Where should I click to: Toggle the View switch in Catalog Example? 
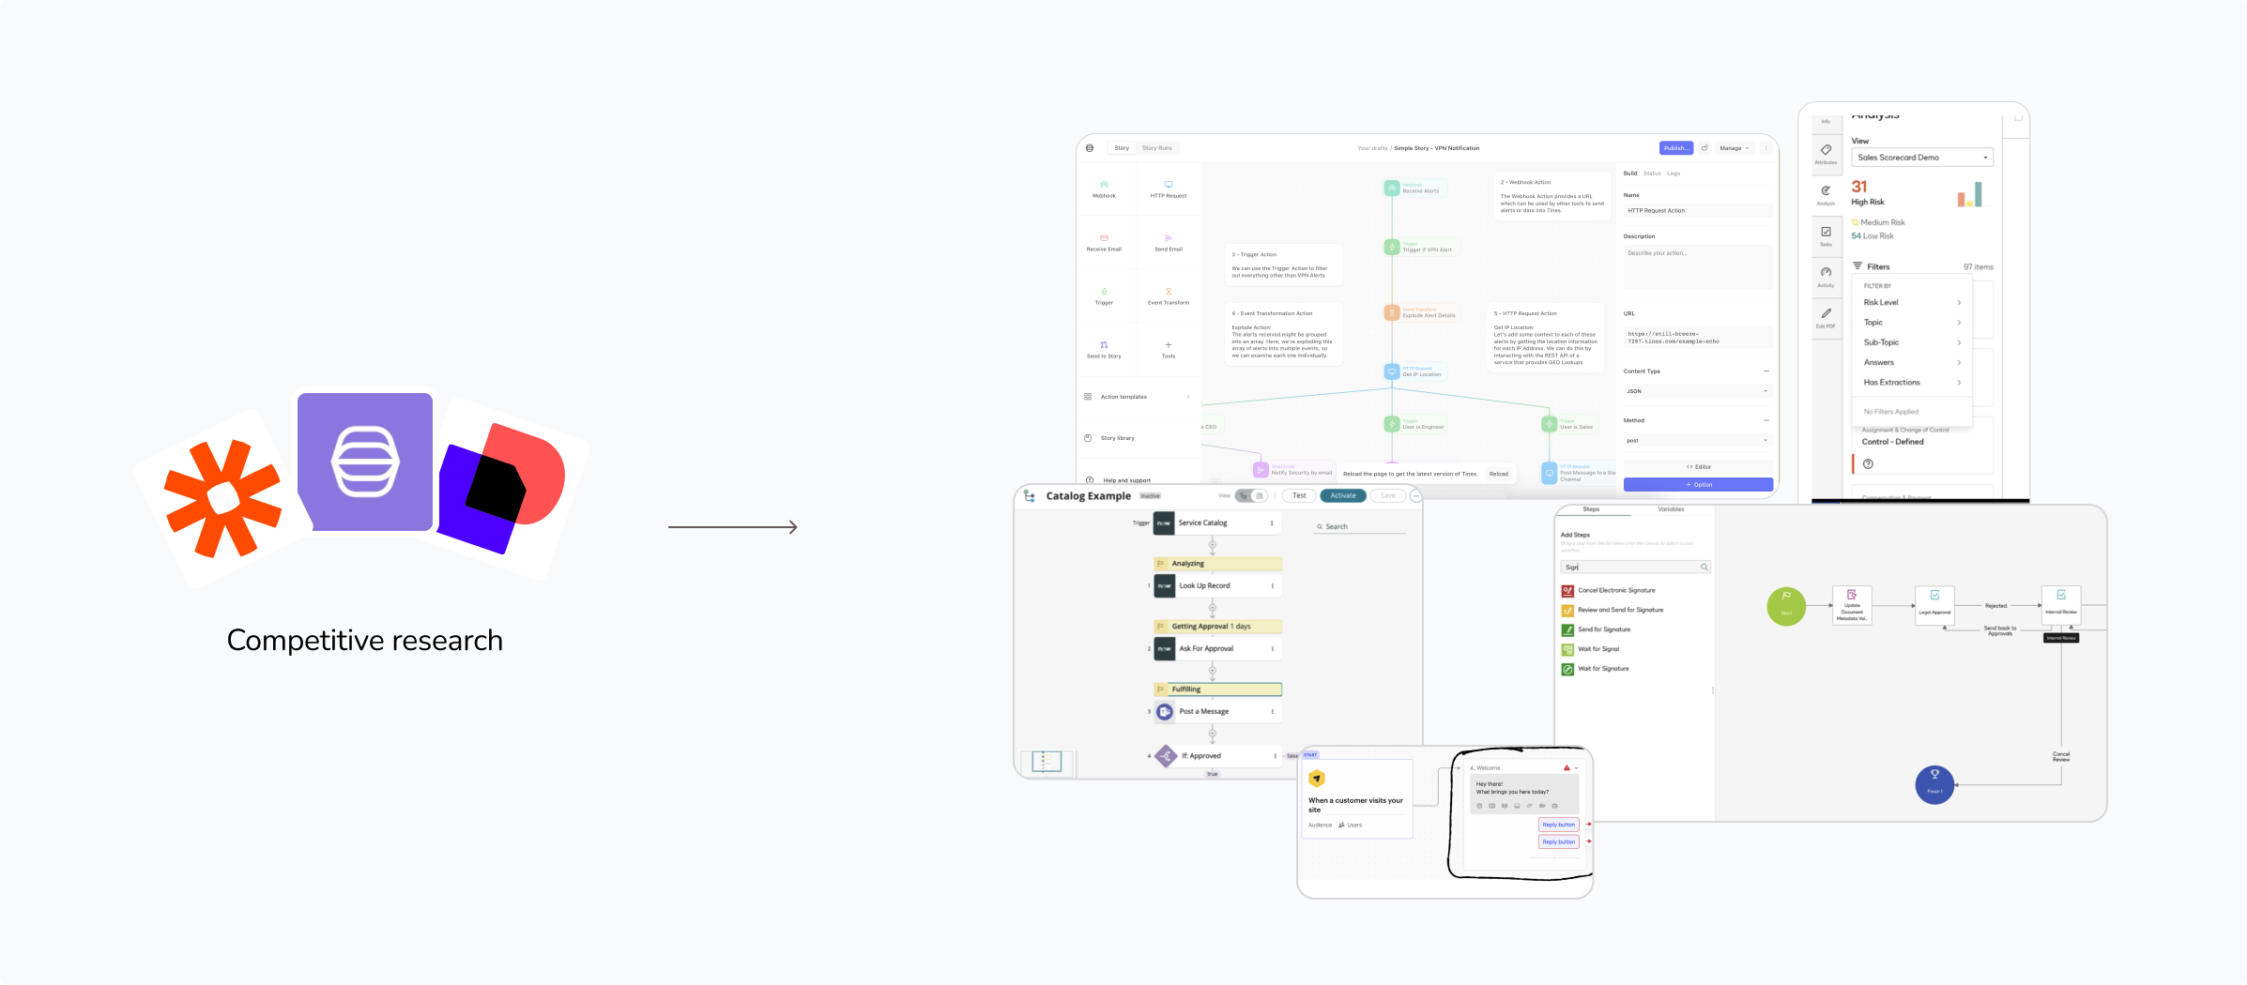click(x=1250, y=496)
